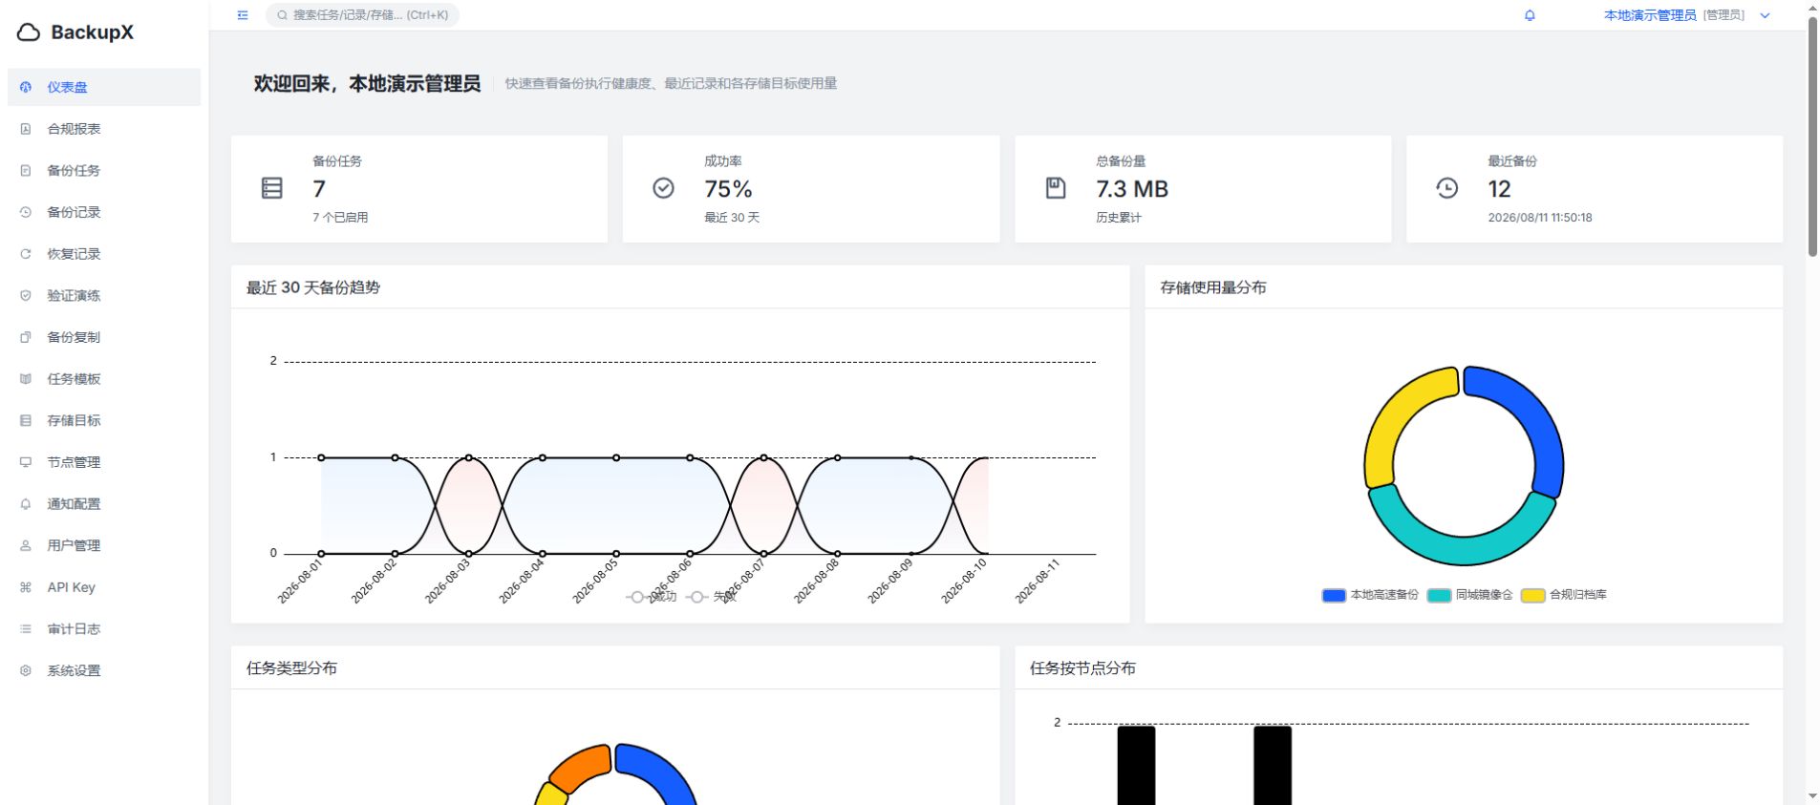Toggle 合规归档库 legend in storage chart
Viewport: 1820px width, 805px height.
pos(1564,595)
